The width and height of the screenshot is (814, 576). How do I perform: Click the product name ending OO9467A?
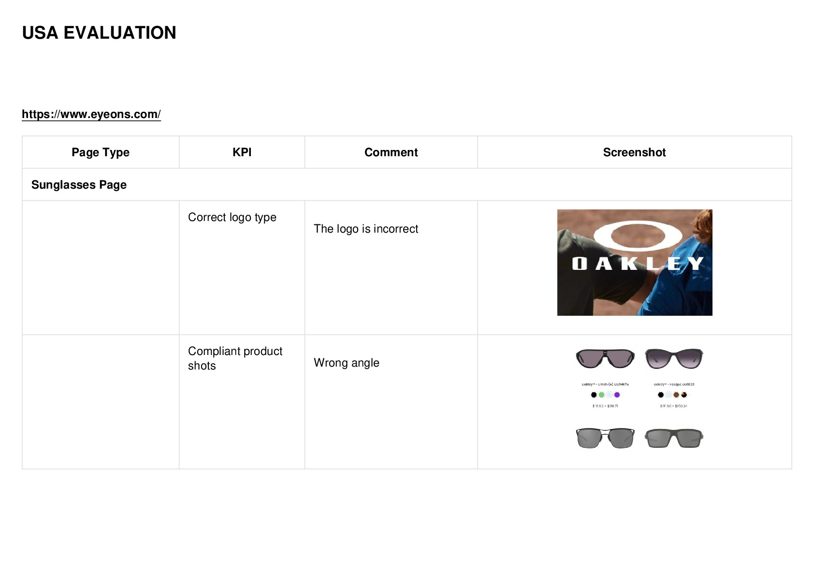click(605, 384)
